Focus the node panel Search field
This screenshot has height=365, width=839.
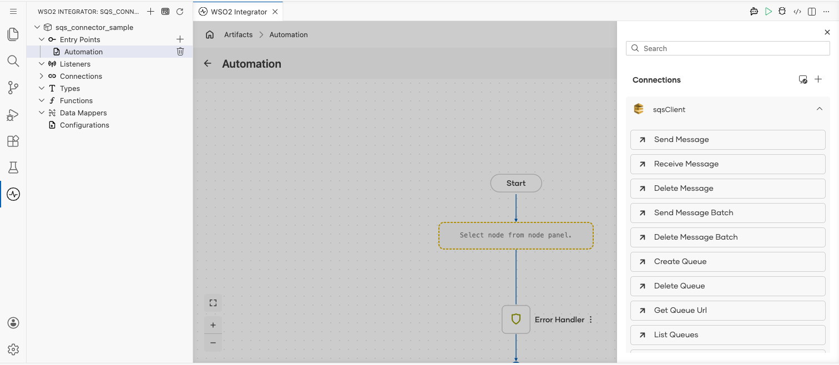[728, 48]
